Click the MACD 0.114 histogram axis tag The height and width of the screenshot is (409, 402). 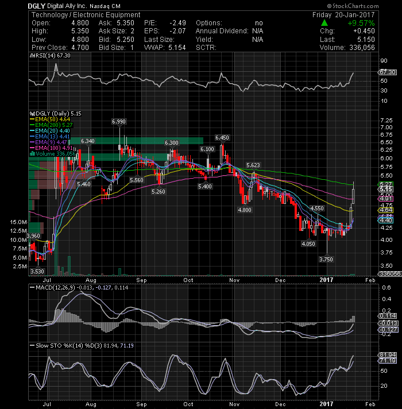coord(388,316)
